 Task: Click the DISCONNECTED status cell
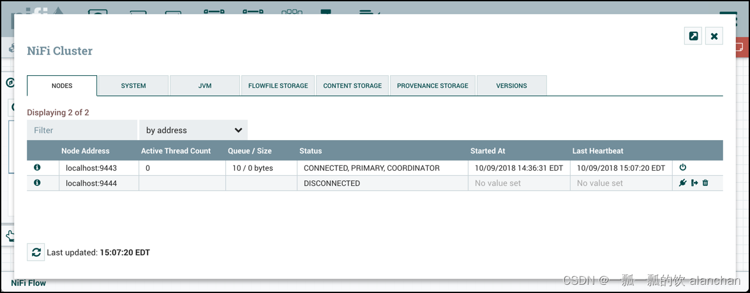pos(382,183)
